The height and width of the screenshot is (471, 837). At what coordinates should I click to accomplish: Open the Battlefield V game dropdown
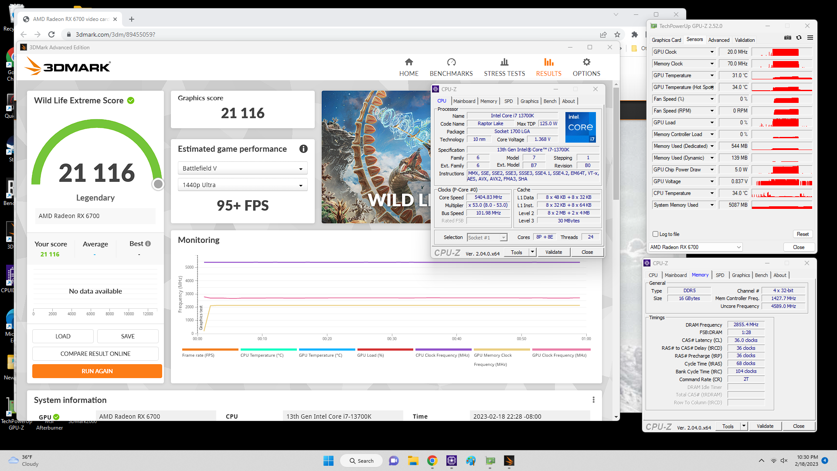pos(242,168)
